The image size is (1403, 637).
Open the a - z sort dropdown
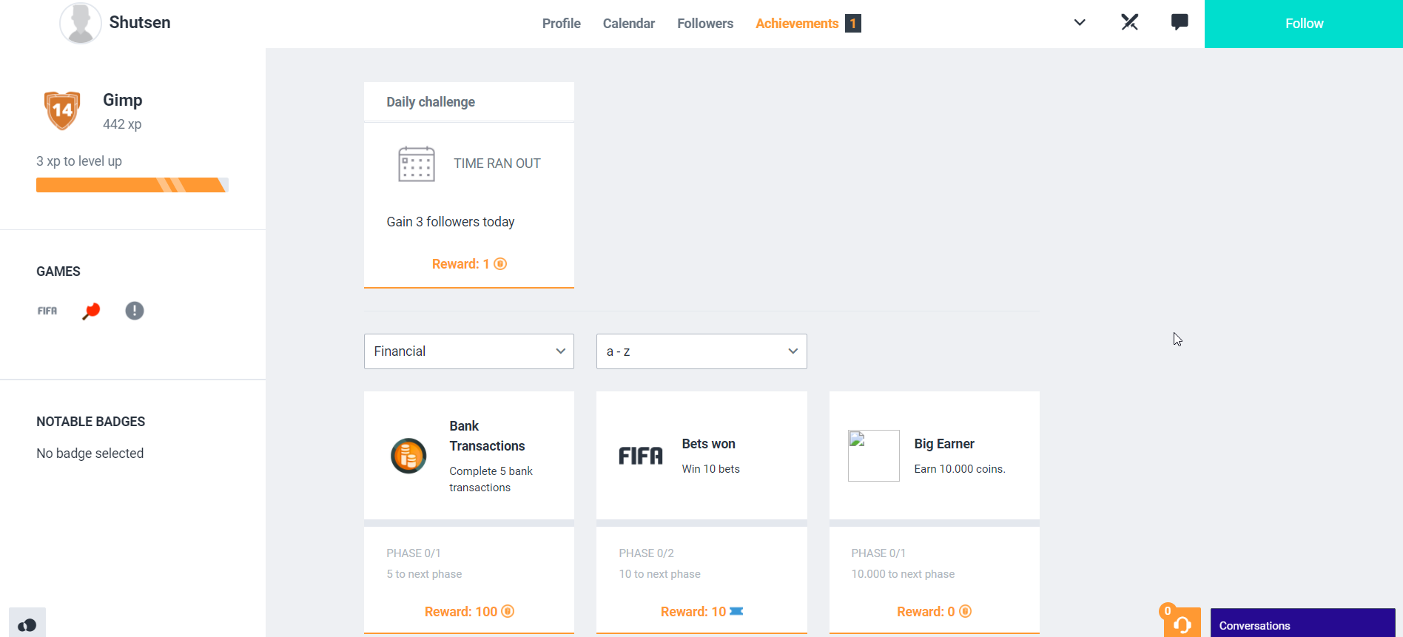click(701, 351)
